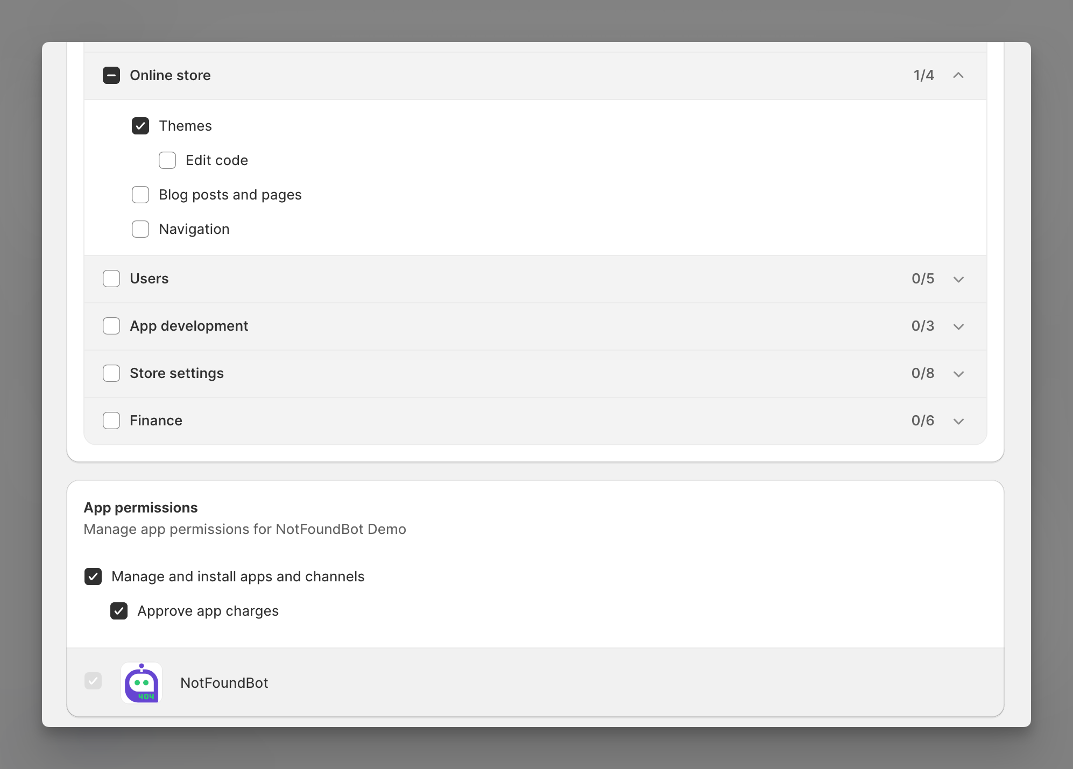Click the Online store label

click(x=170, y=75)
